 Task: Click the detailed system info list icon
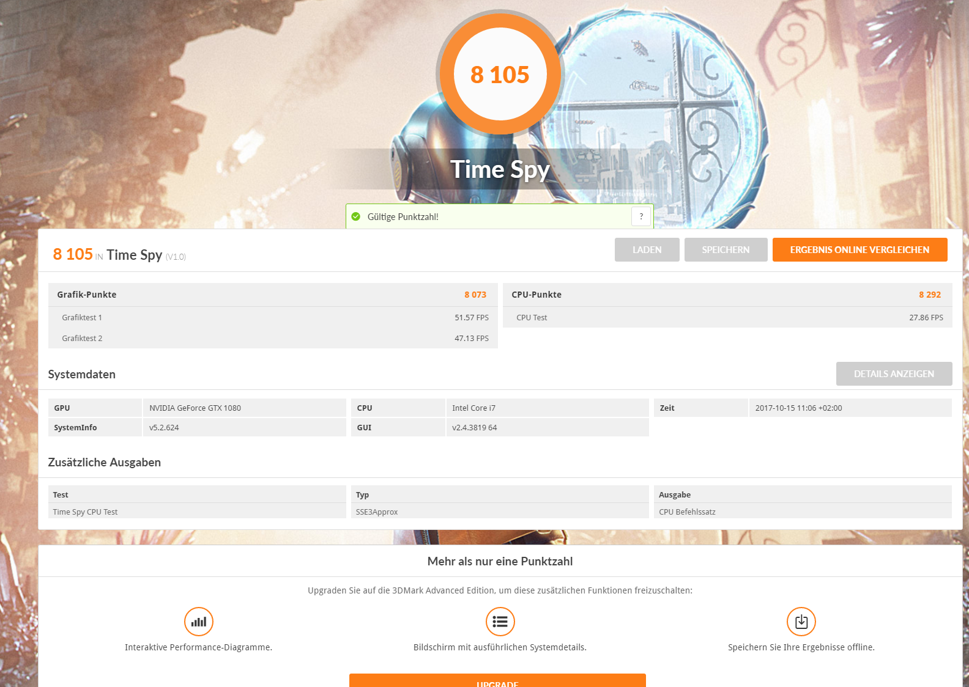pos(500,622)
